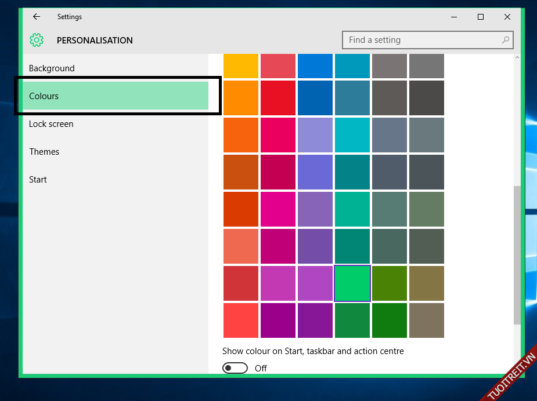Close the Settings window
Image resolution: width=537 pixels, height=401 pixels.
pyautogui.click(x=507, y=17)
